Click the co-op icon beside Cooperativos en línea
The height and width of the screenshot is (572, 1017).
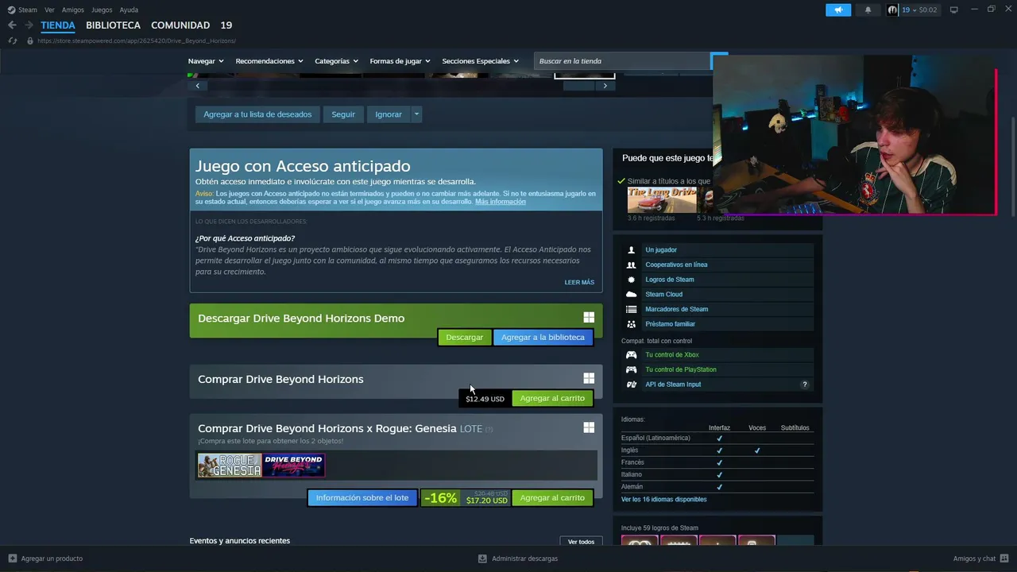point(631,265)
